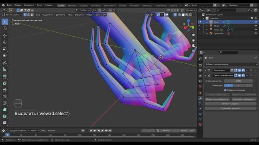259x145 pixels.
Task: Select the Inset Faces tool
Action: 4,83
